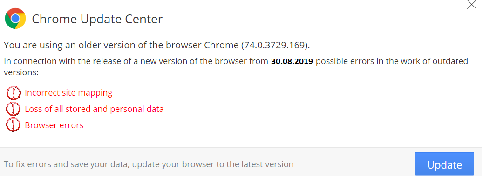The height and width of the screenshot is (176, 483).
Task: Click the Chrome Update Center heading
Action: (x=97, y=19)
